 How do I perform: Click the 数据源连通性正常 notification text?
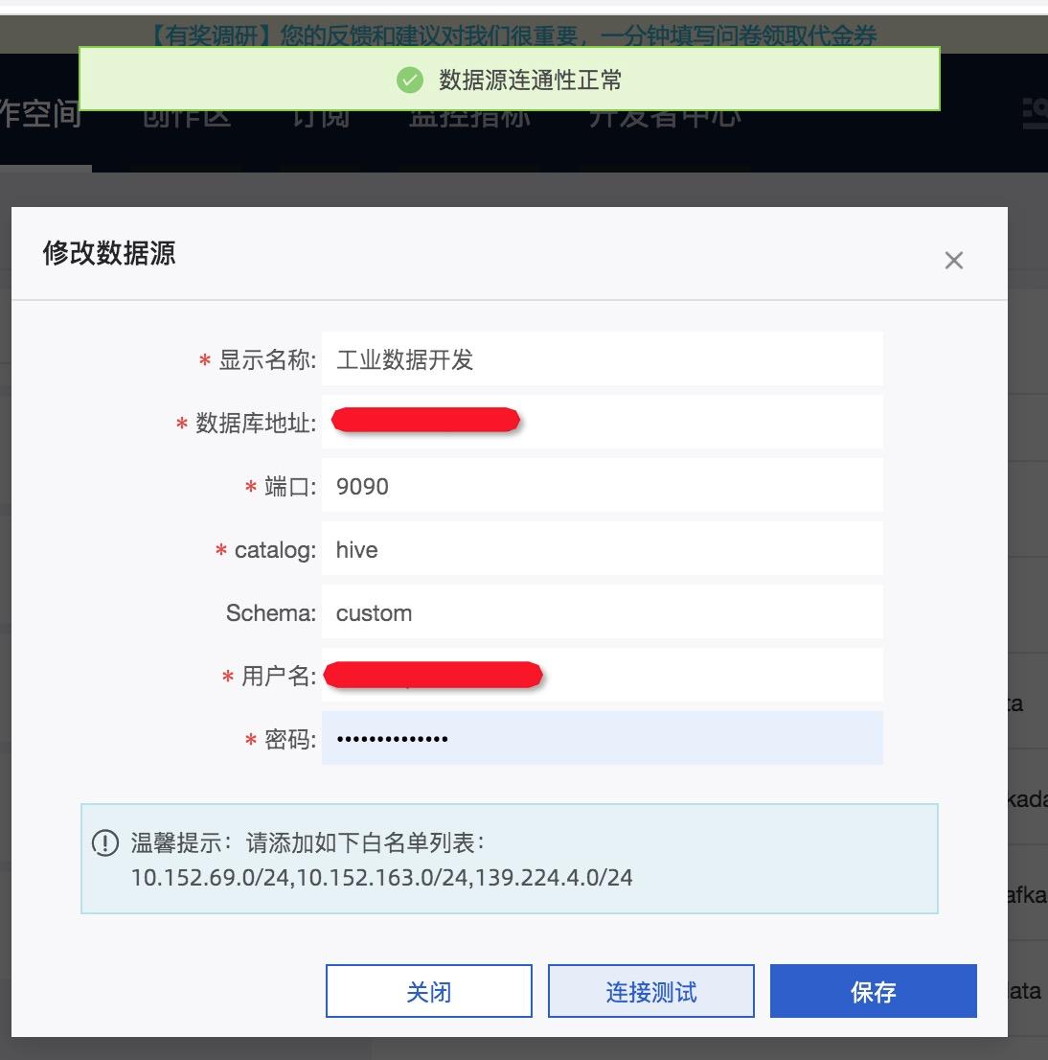coord(531,80)
